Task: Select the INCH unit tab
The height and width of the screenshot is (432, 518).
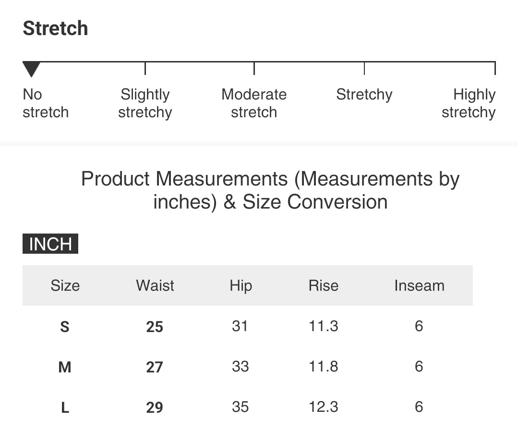Action: (50, 244)
